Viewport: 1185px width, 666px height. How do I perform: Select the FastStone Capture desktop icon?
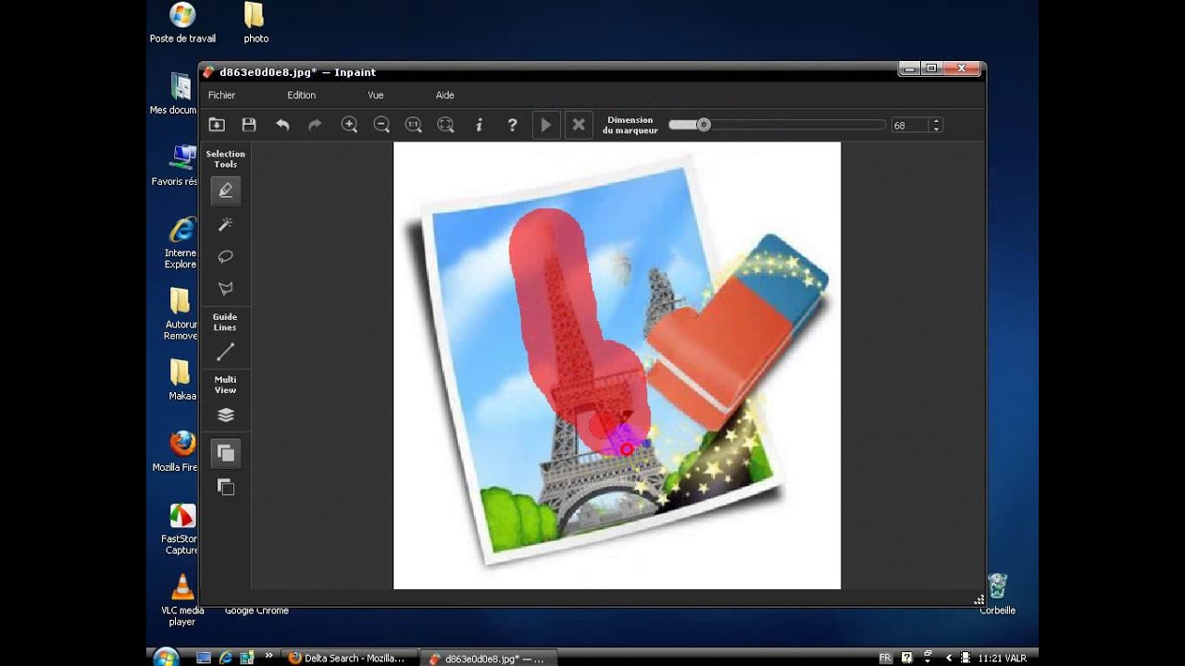[x=181, y=529]
